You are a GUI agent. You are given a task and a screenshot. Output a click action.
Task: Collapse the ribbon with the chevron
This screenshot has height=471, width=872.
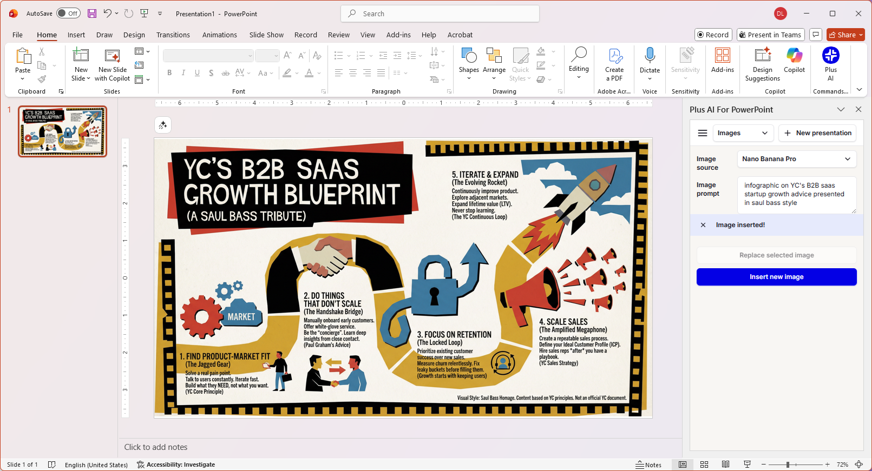859,90
